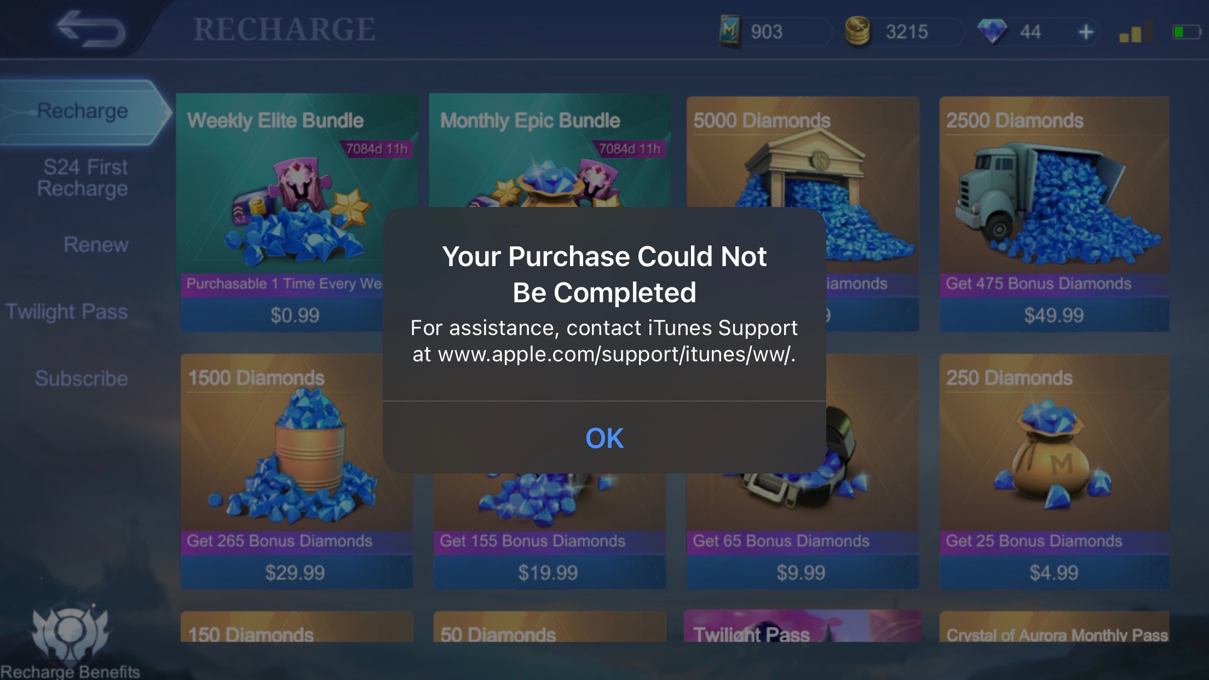Image resolution: width=1209 pixels, height=680 pixels.
Task: Tap the back arrow icon
Action: [x=90, y=28]
